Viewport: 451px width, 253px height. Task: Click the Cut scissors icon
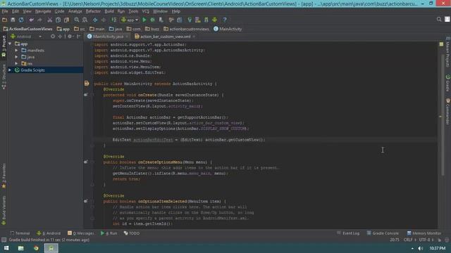point(50,20)
